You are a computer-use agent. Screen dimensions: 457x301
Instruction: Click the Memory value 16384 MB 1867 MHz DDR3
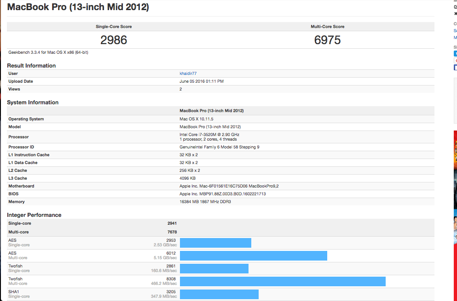tap(205, 202)
